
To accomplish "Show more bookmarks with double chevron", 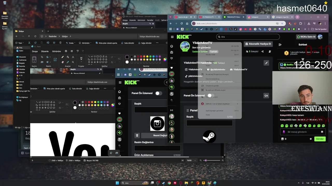I will tap(305, 29).
